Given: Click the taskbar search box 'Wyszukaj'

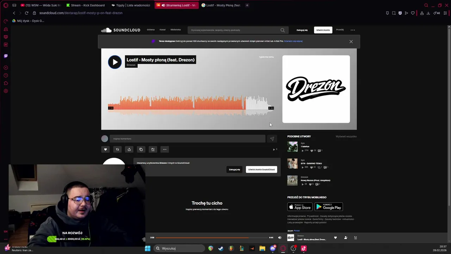Looking at the screenshot, I should tap(179, 248).
